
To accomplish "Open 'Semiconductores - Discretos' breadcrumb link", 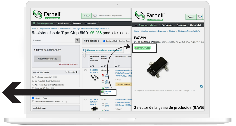I will [x=154, y=31].
